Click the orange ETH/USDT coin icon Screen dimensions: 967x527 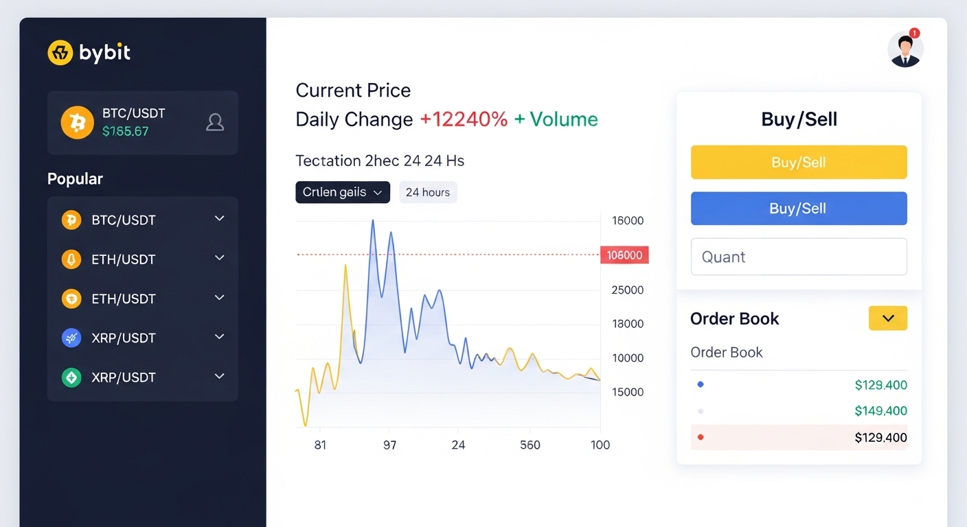(x=71, y=298)
